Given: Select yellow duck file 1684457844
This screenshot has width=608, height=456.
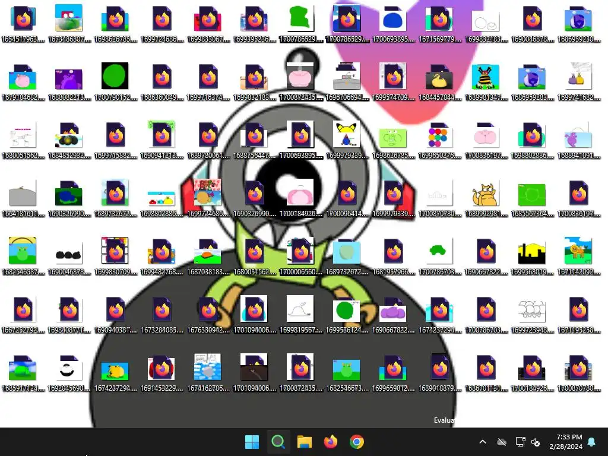Looking at the screenshot, I should coord(440,82).
